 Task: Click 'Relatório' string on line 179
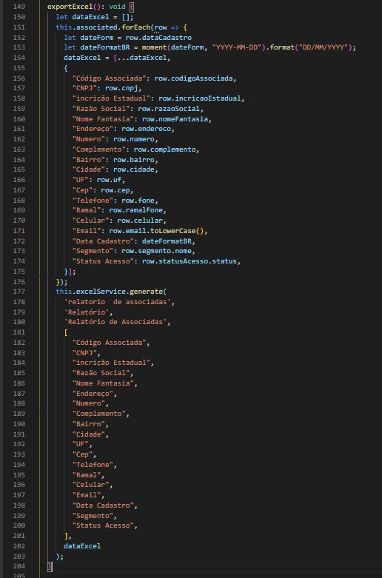coord(87,312)
